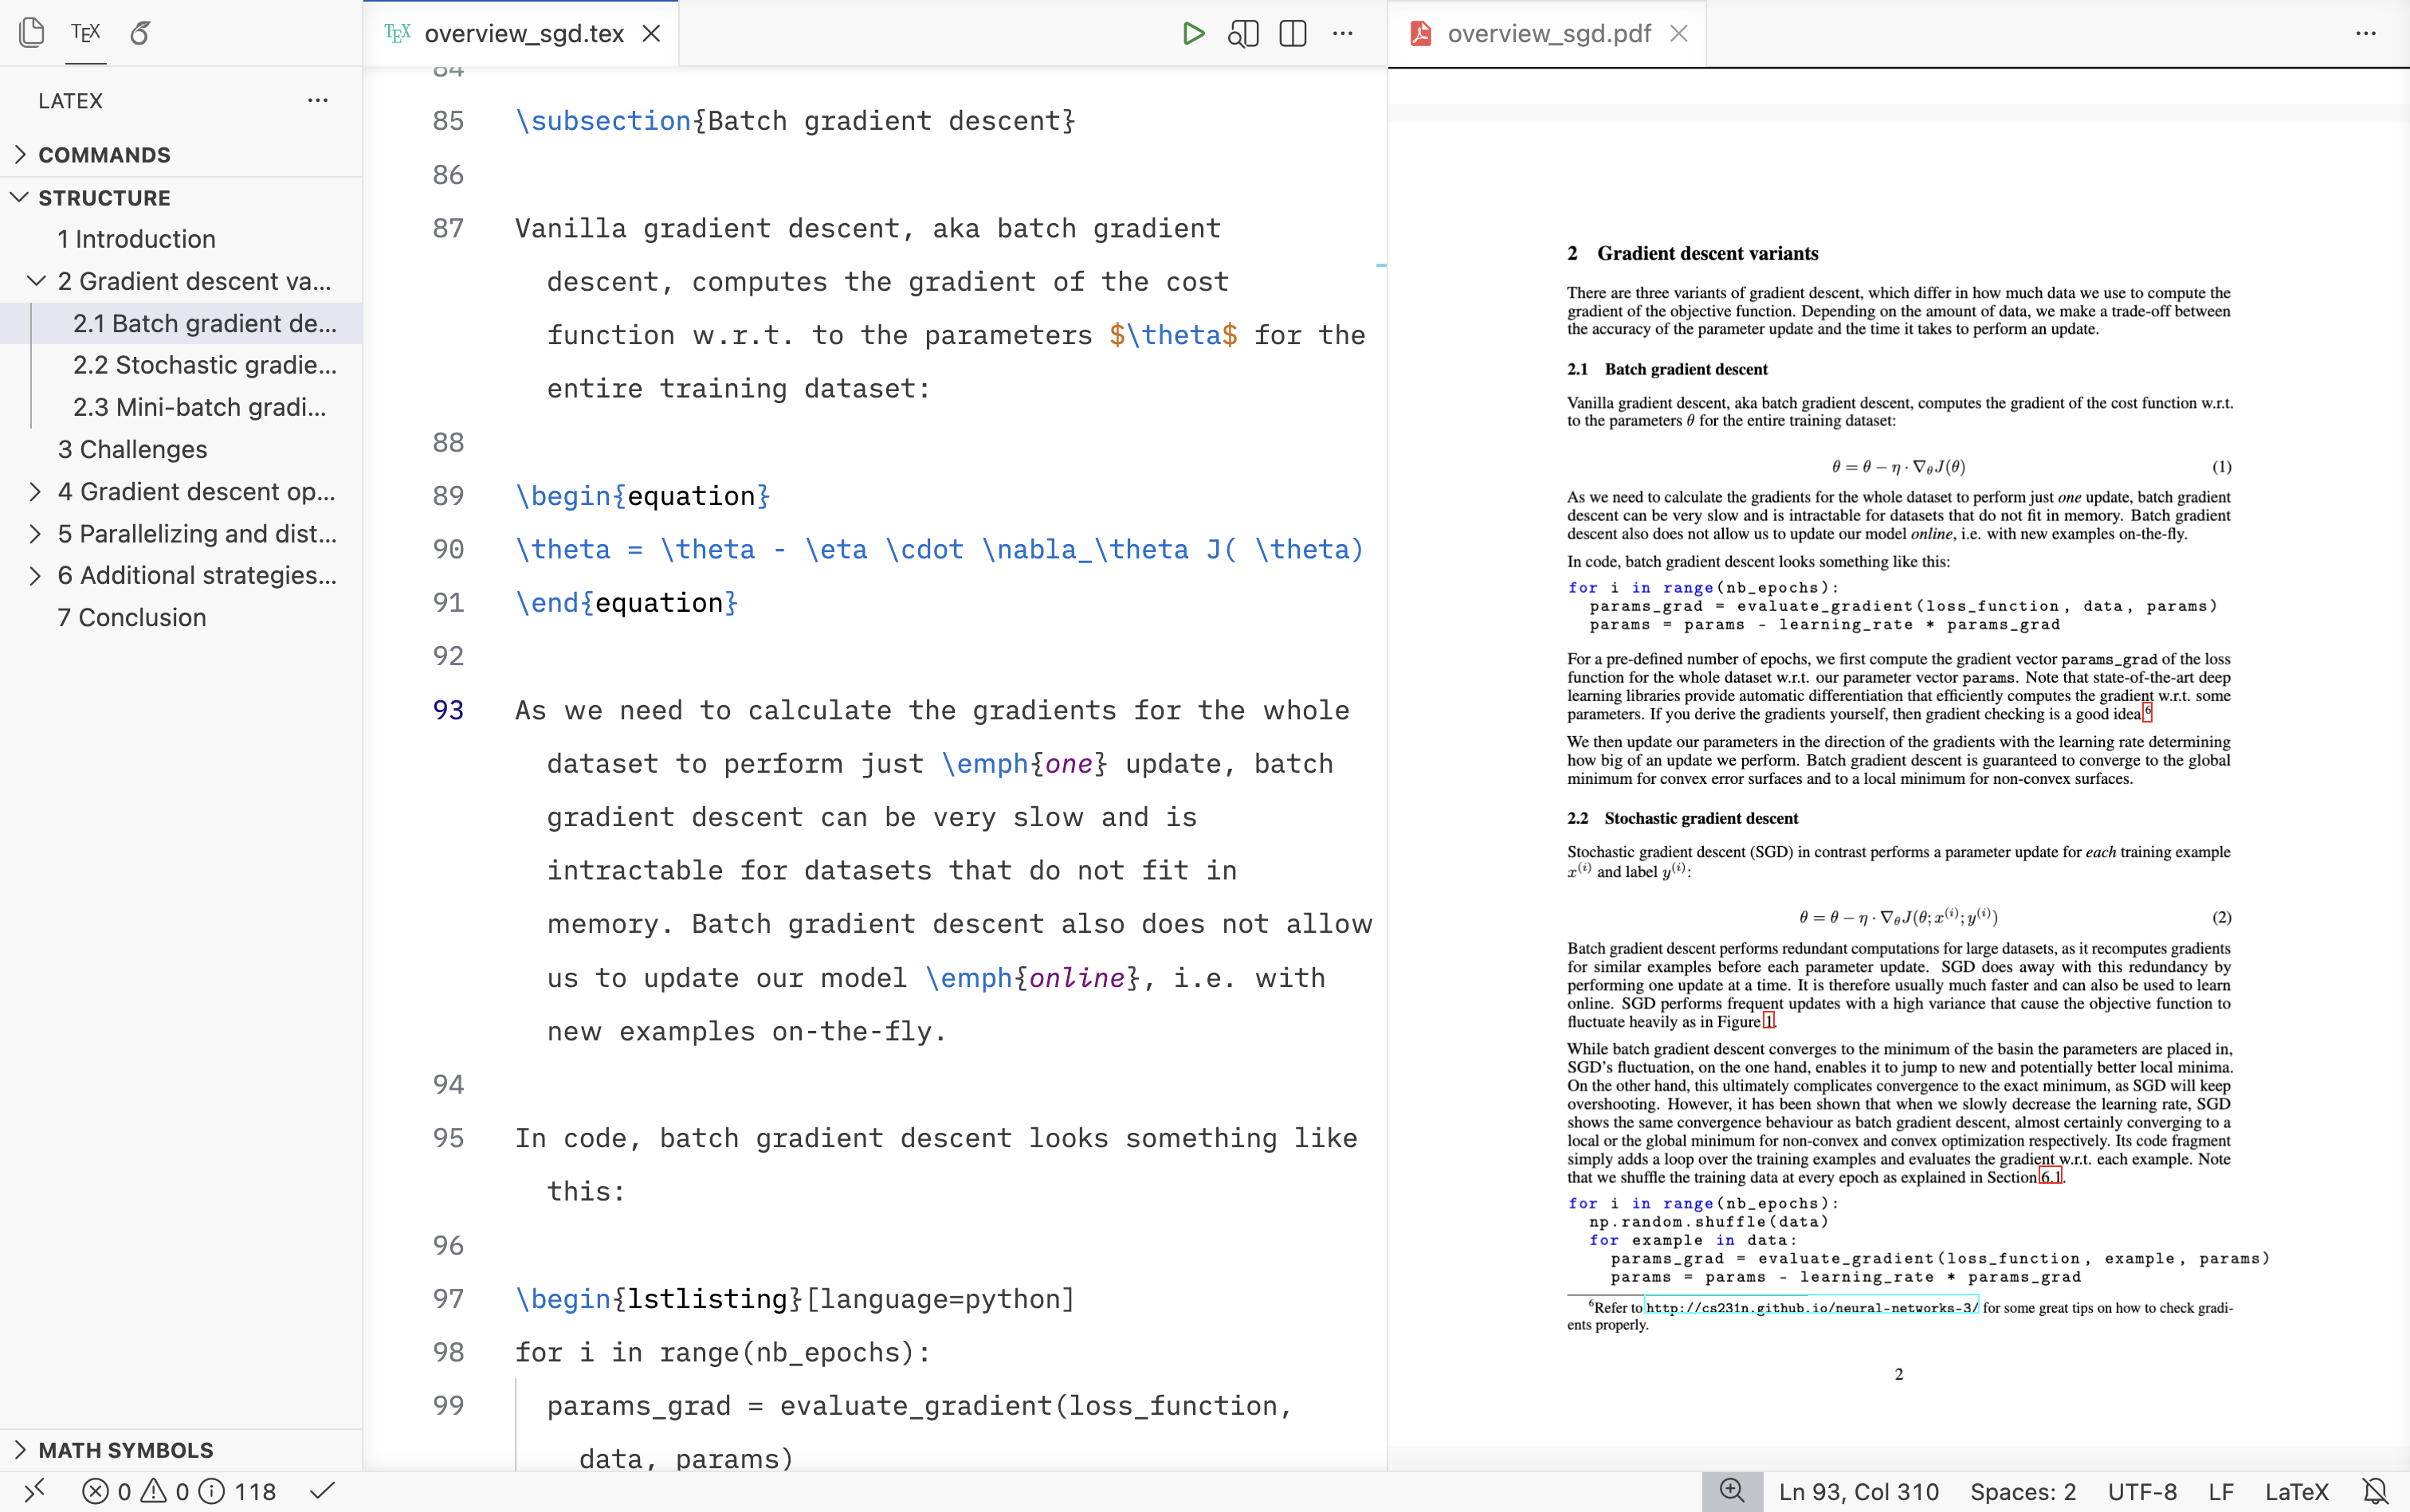Expand the Parallelizing and distributing SGD item
Viewport: 2410px width, 1512px height.
pos(35,534)
